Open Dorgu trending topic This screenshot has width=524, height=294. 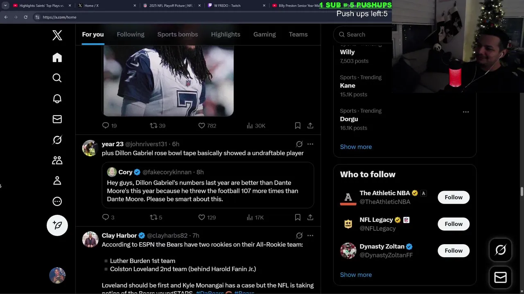point(349,119)
